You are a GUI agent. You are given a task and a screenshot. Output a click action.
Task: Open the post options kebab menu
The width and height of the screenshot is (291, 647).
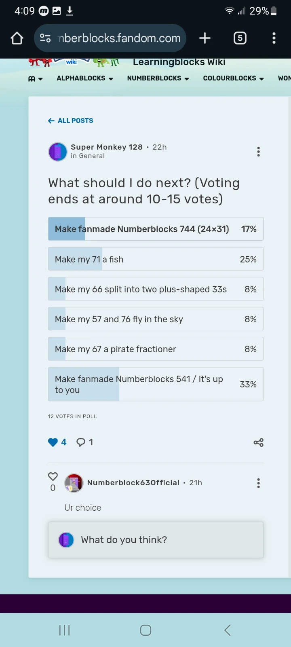[x=258, y=152]
